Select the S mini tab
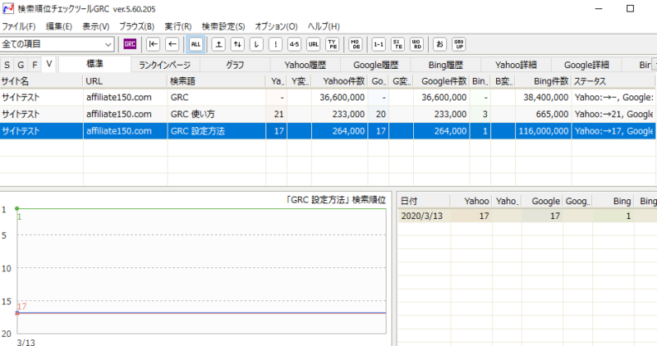The width and height of the screenshot is (657, 346). pyautogui.click(x=7, y=65)
